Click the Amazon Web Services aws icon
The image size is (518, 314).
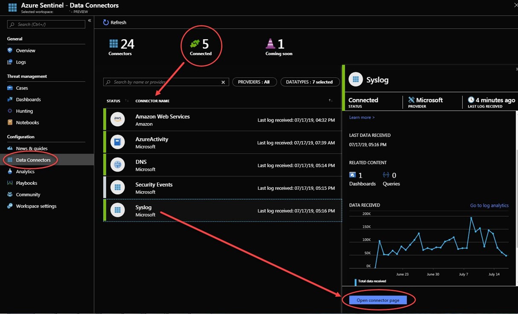tap(118, 119)
